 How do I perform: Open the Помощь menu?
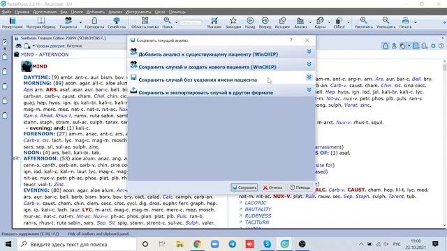tap(177, 12)
